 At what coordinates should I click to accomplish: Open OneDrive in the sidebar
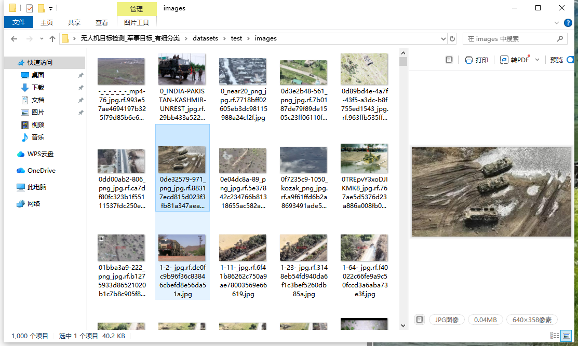click(41, 171)
